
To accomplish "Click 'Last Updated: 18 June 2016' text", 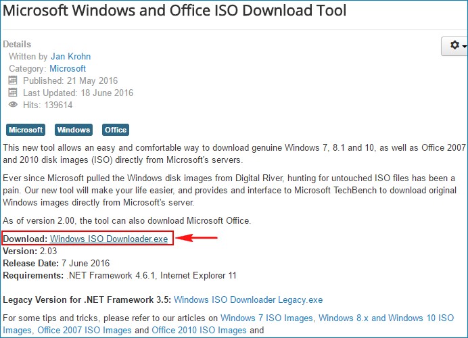I will pyautogui.click(x=78, y=93).
